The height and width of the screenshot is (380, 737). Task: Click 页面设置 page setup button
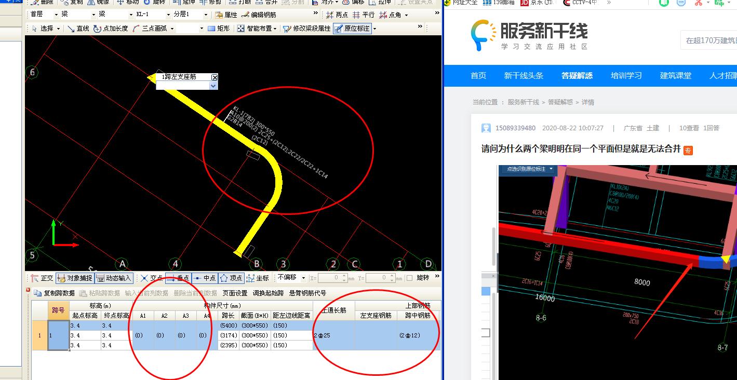[x=235, y=293]
